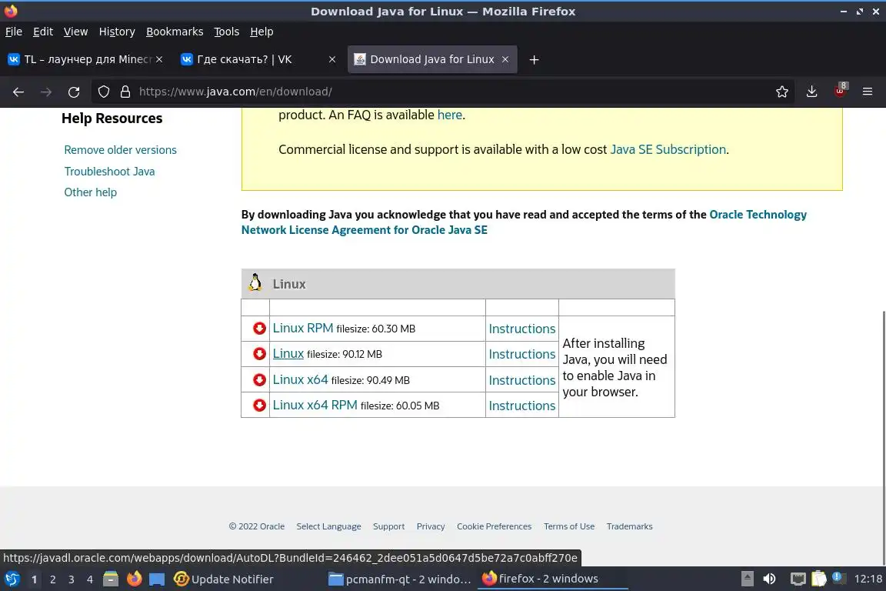Open the Other help link
Viewport: 886px width, 591px height.
[91, 192]
